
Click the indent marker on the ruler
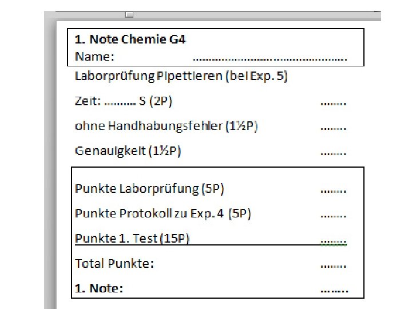click(x=129, y=14)
